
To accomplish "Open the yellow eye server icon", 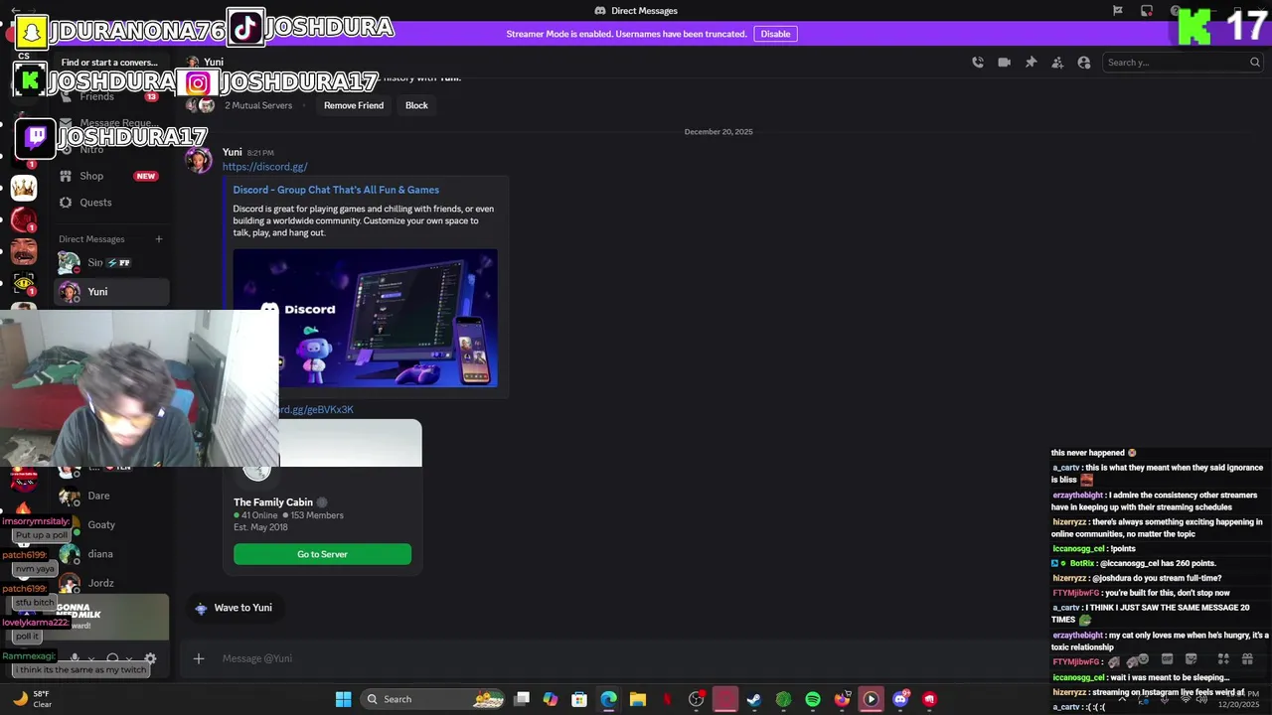I will [24, 283].
